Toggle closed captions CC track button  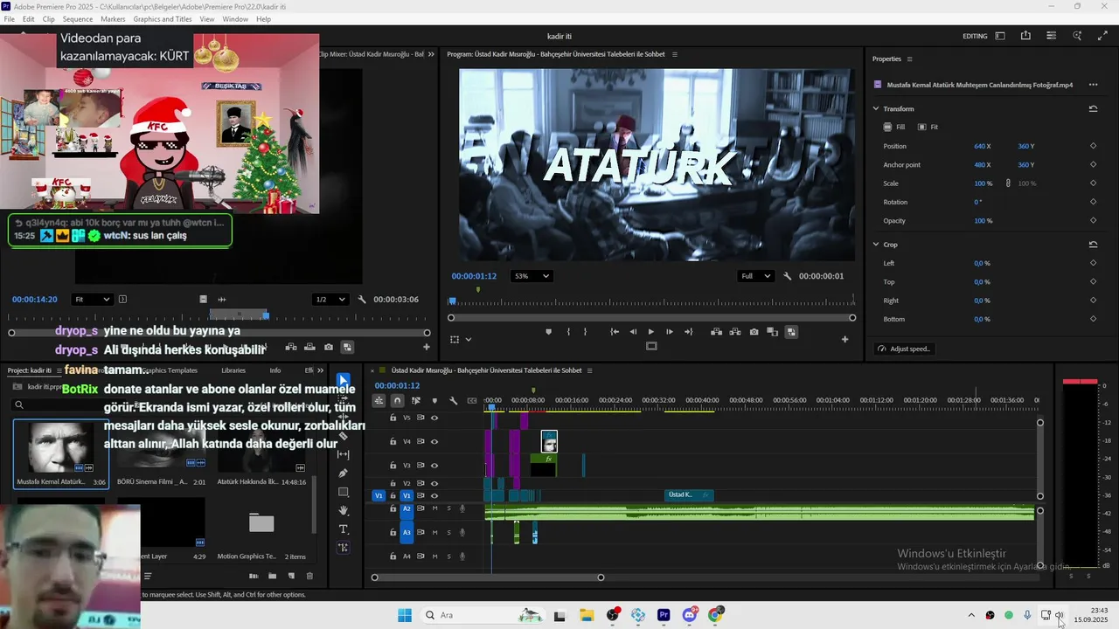click(472, 401)
